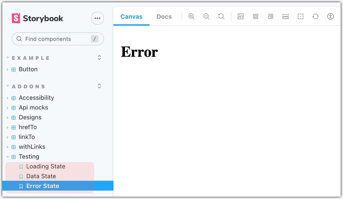Viewport: 343px width, 199px height.
Task: Switch to the Docs tab
Action: point(164,16)
